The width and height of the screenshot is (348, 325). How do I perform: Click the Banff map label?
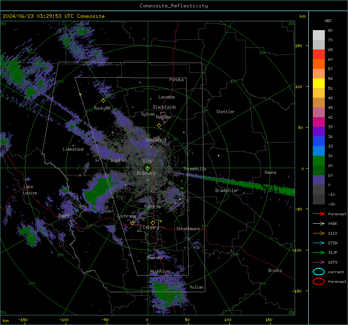[x=64, y=216]
